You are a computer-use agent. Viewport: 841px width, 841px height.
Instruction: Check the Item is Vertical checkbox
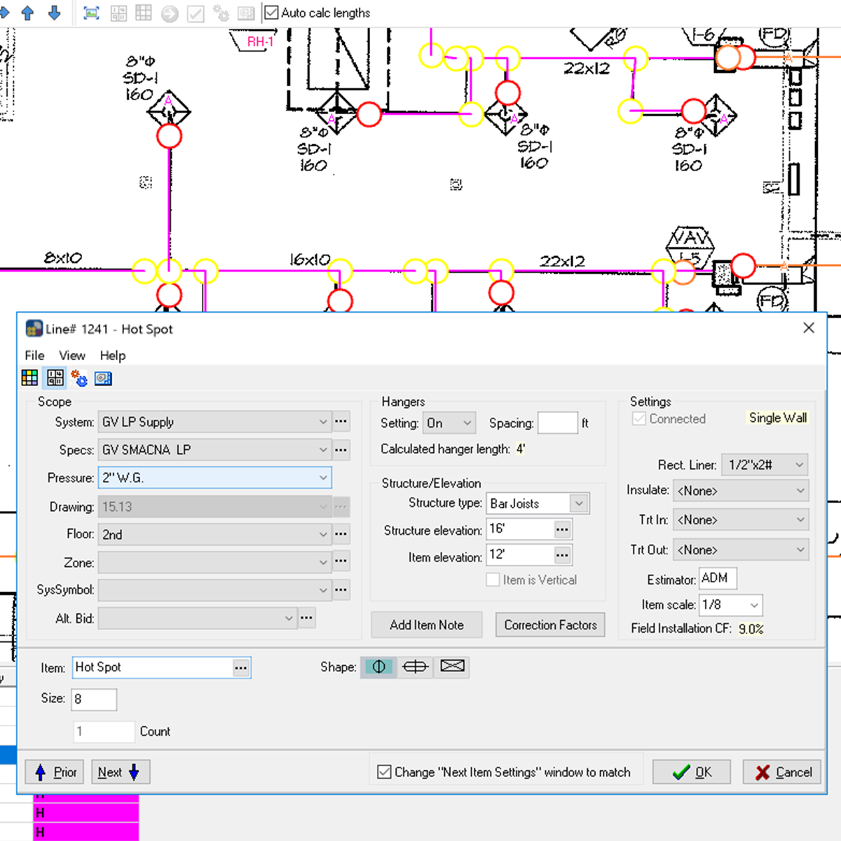point(493,580)
